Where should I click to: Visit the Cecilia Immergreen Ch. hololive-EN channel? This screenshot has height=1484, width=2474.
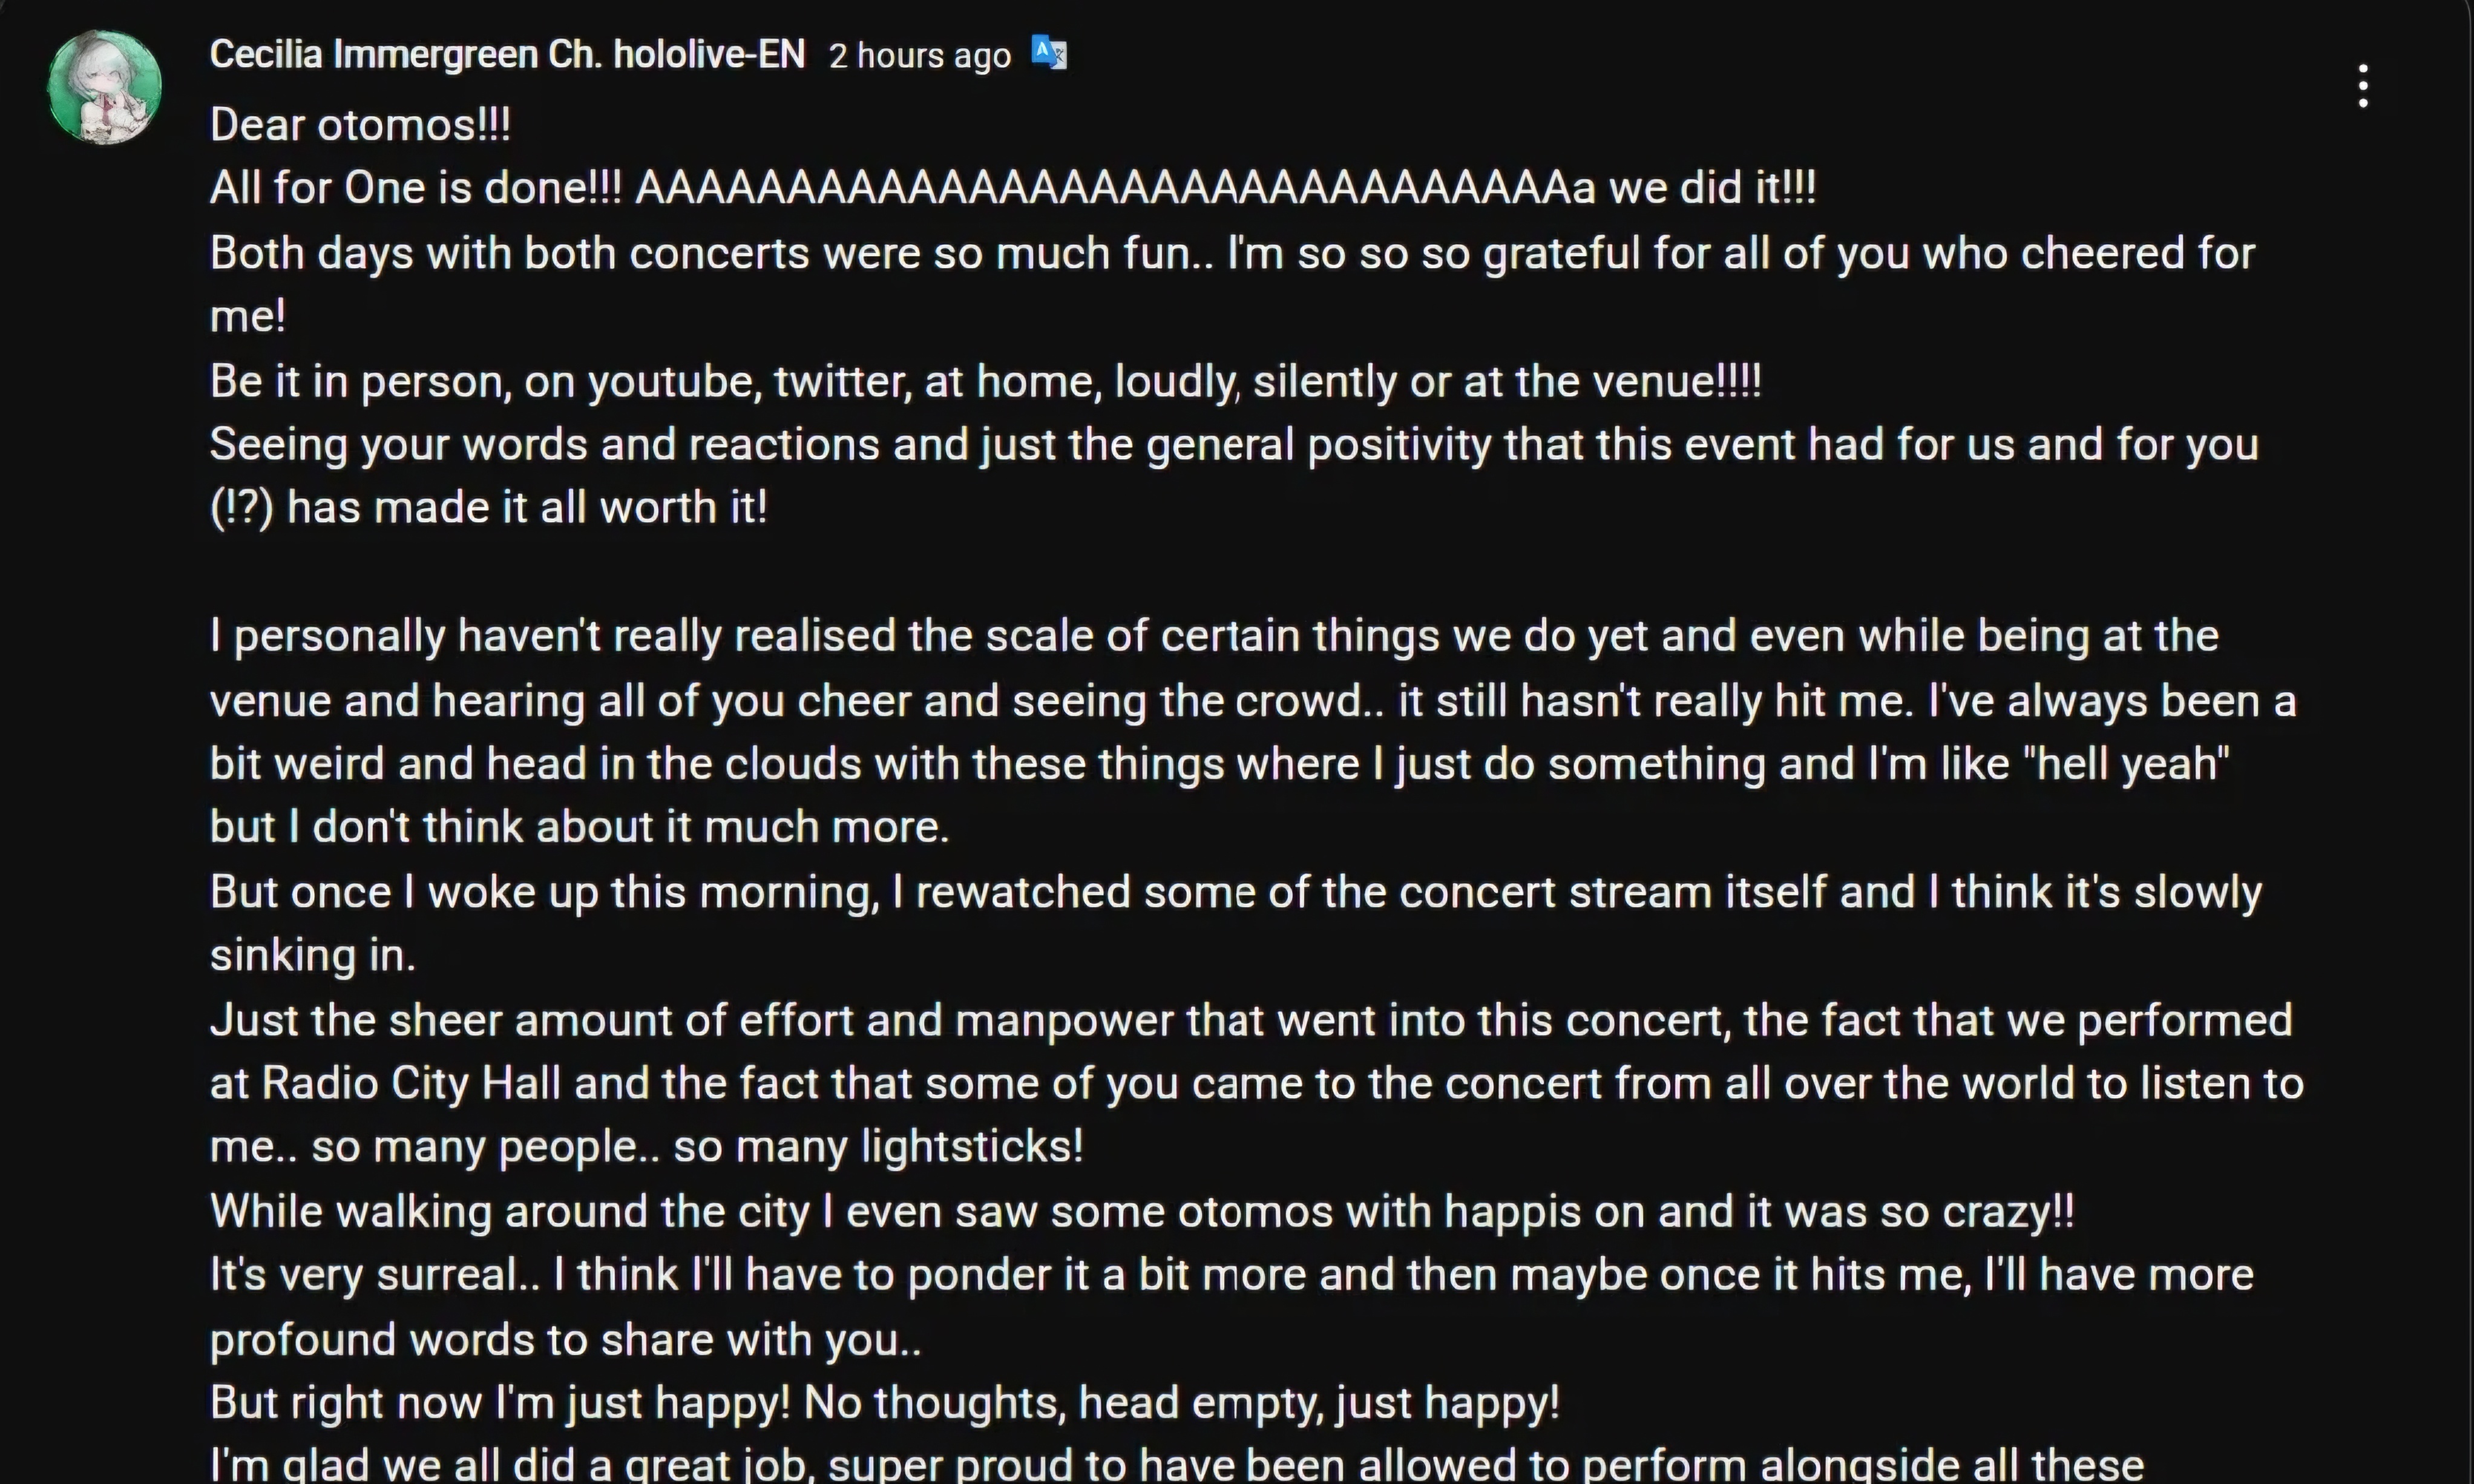click(x=507, y=54)
